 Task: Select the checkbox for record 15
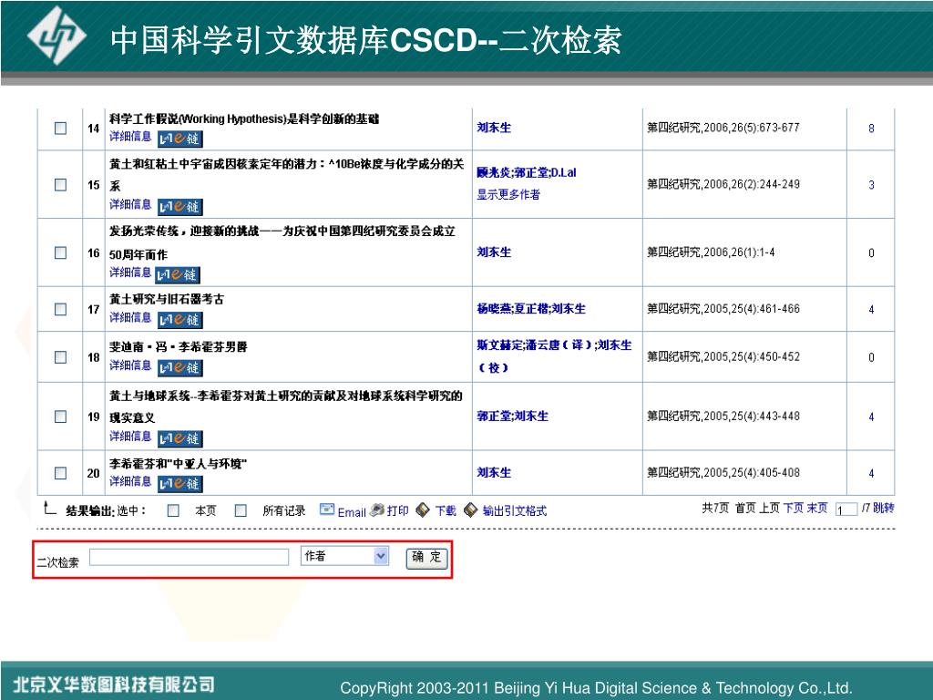click(61, 184)
